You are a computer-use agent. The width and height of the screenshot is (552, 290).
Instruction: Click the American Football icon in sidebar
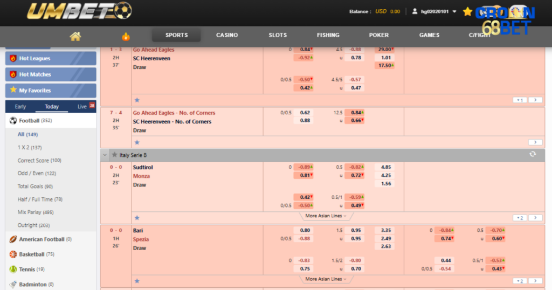13,239
